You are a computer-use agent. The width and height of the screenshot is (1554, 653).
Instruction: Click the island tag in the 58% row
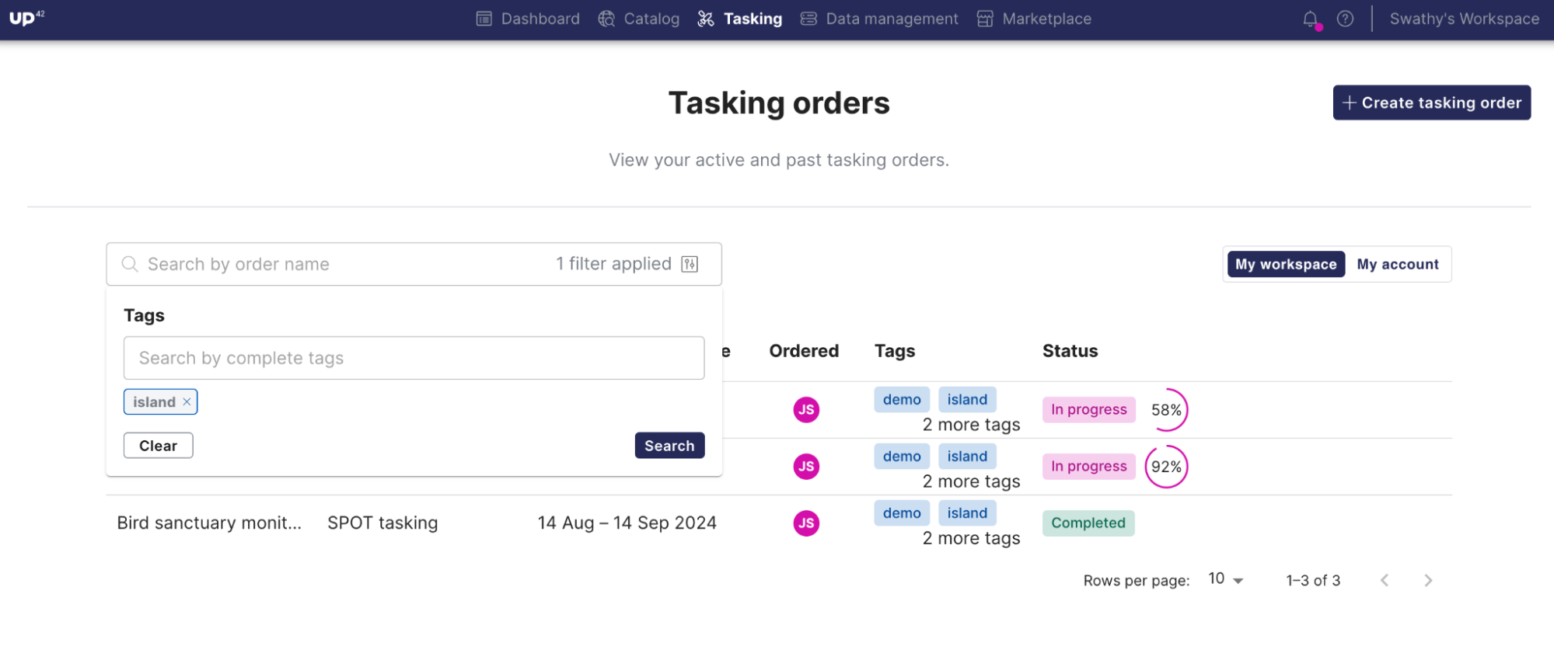tap(967, 399)
